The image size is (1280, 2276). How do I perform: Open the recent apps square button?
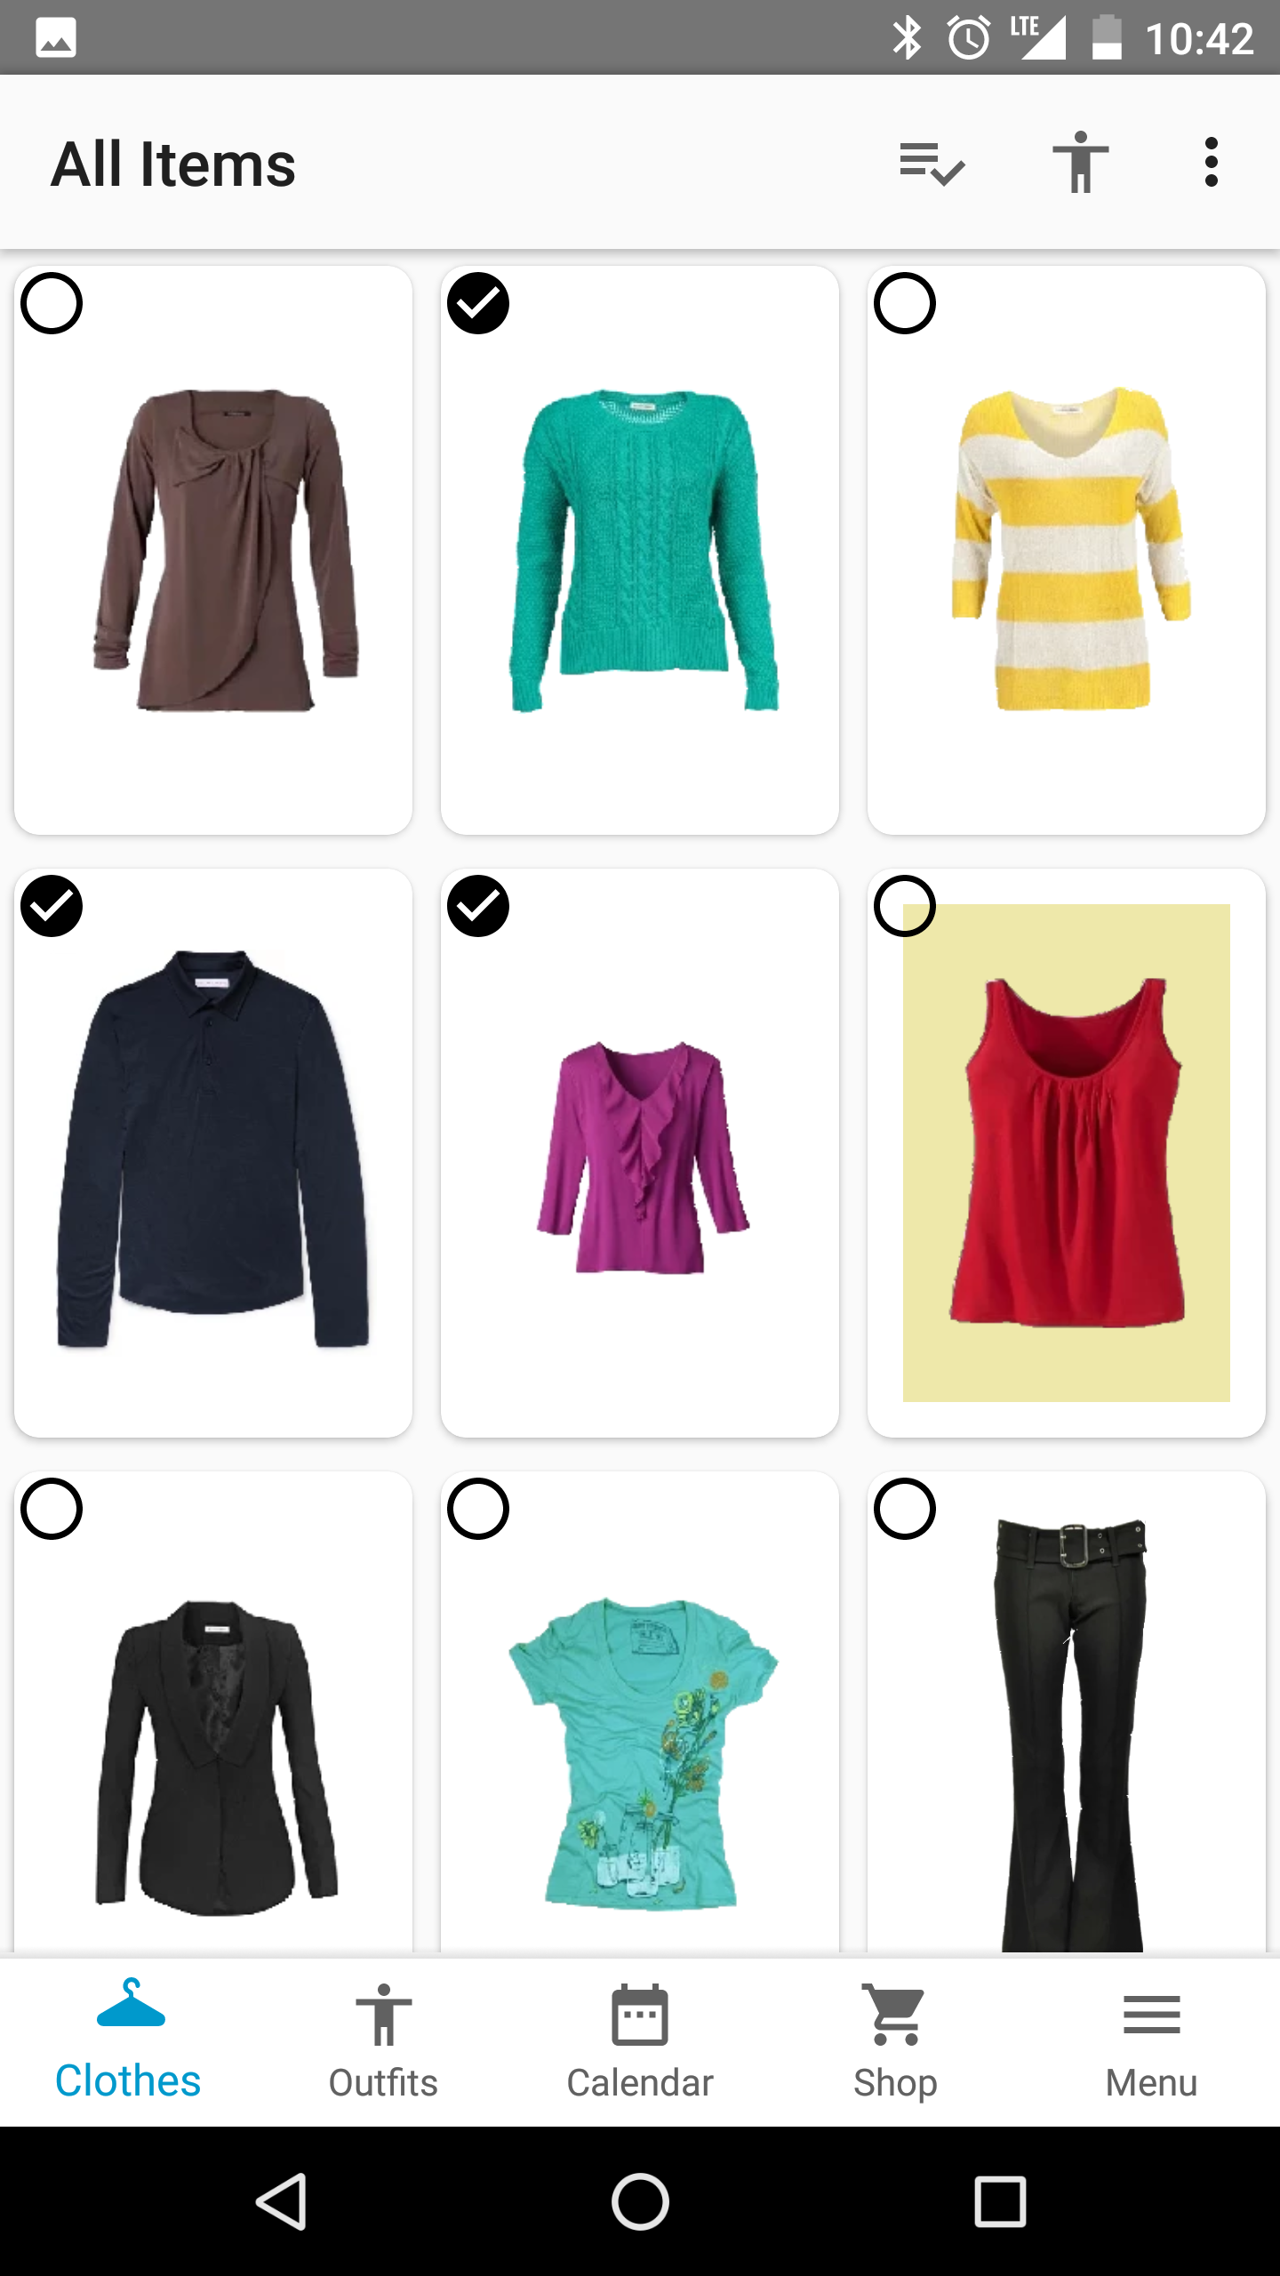[1000, 2201]
